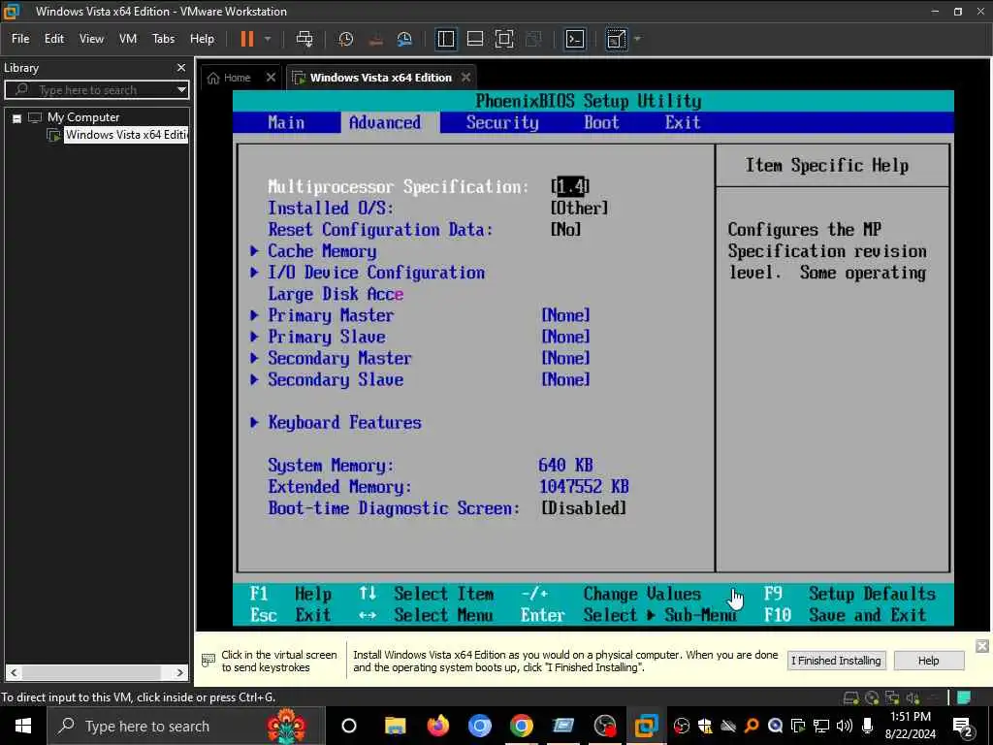Viewport: 993px width, 745px height.
Task: Close the Windows Vista x64 Edition tab
Action: (466, 78)
